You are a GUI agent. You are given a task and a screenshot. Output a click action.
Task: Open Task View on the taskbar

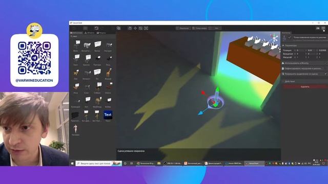click(131, 164)
